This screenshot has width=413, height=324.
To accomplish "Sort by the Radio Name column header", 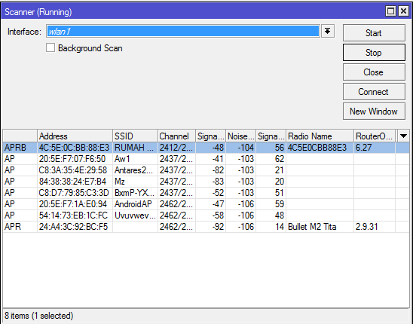I will pyautogui.click(x=320, y=136).
